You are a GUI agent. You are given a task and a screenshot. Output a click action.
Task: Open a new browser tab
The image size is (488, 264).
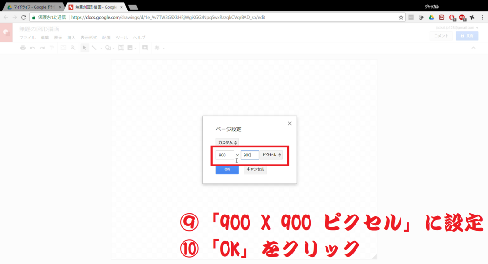[x=133, y=7]
